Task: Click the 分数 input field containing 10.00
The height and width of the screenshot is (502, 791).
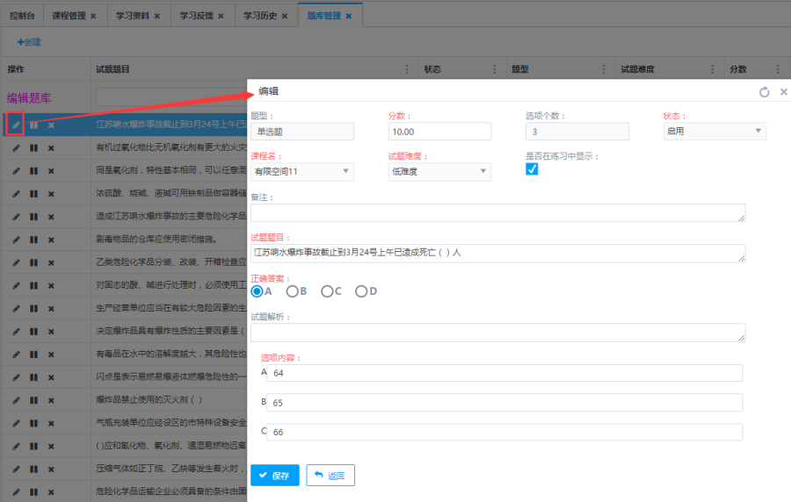Action: click(x=439, y=131)
